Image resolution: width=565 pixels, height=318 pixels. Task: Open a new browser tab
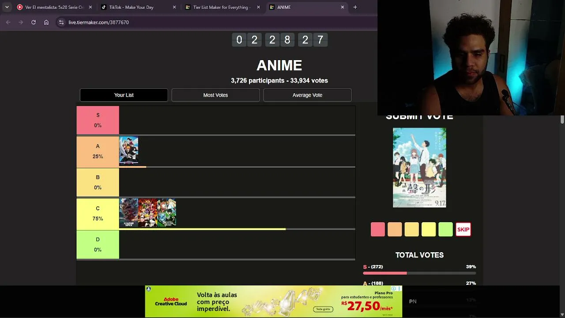(x=355, y=7)
